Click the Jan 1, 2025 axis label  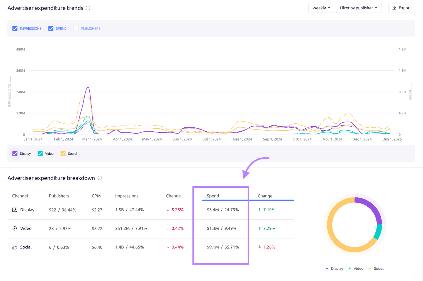392,139
